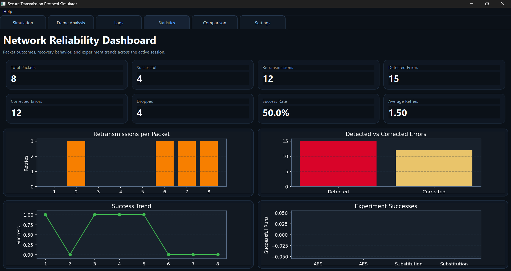Click the orange bar for packet 7
The width and height of the screenshot is (511, 271).
click(x=187, y=164)
